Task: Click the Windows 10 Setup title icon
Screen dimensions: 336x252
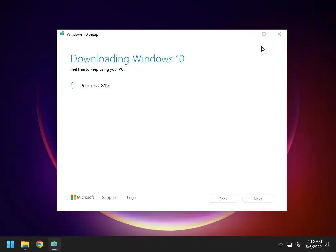Action: point(62,34)
